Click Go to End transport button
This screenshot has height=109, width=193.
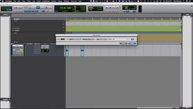click(117, 11)
